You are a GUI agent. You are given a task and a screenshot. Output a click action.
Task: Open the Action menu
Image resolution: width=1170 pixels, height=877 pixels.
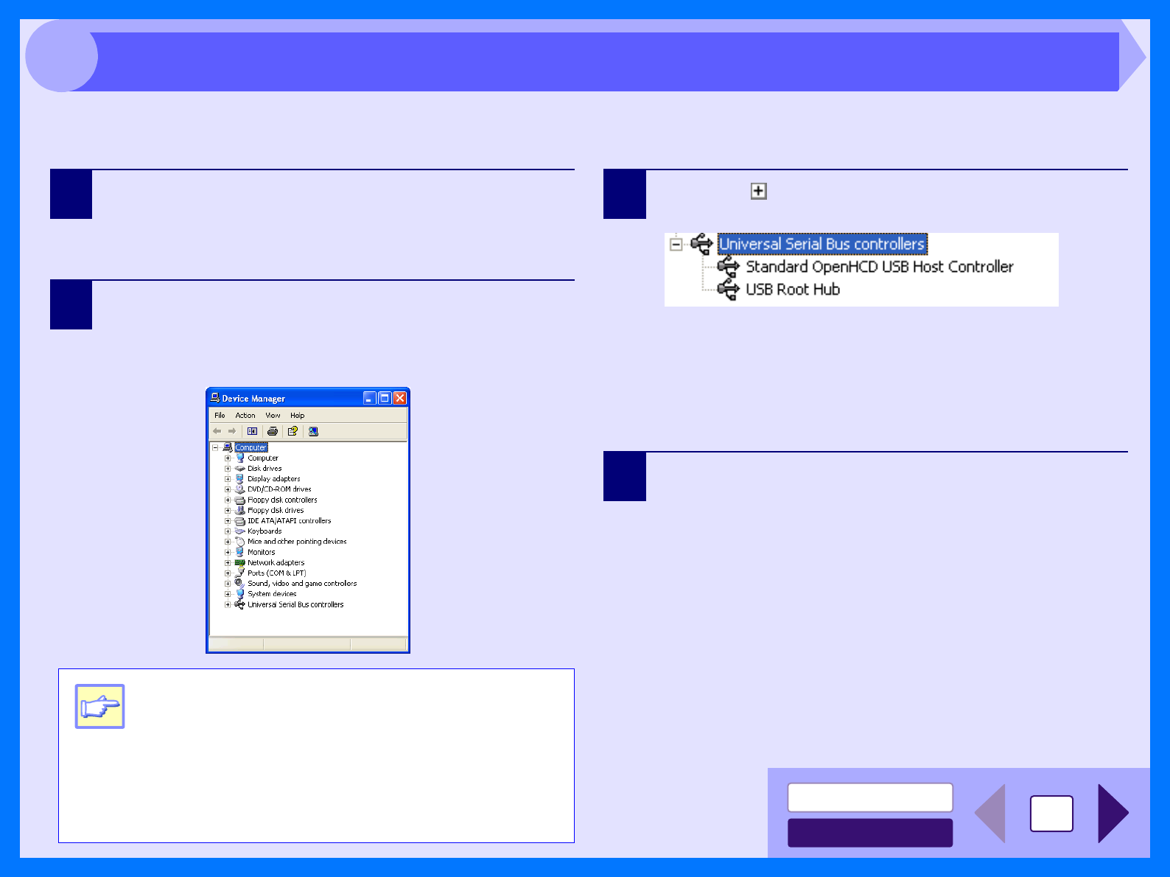click(x=245, y=416)
